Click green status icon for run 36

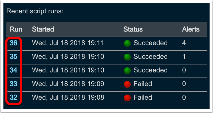point(127,43)
